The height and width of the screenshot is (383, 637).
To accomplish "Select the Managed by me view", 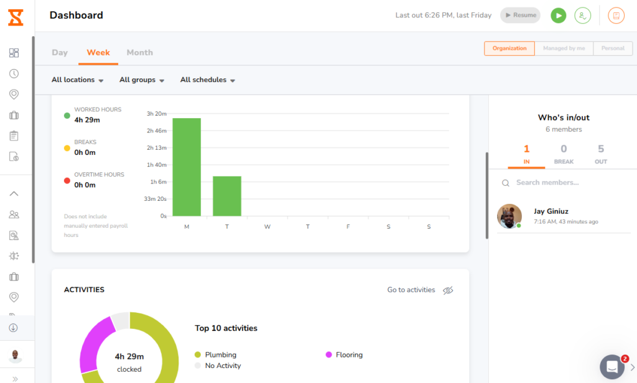I will click(x=564, y=48).
